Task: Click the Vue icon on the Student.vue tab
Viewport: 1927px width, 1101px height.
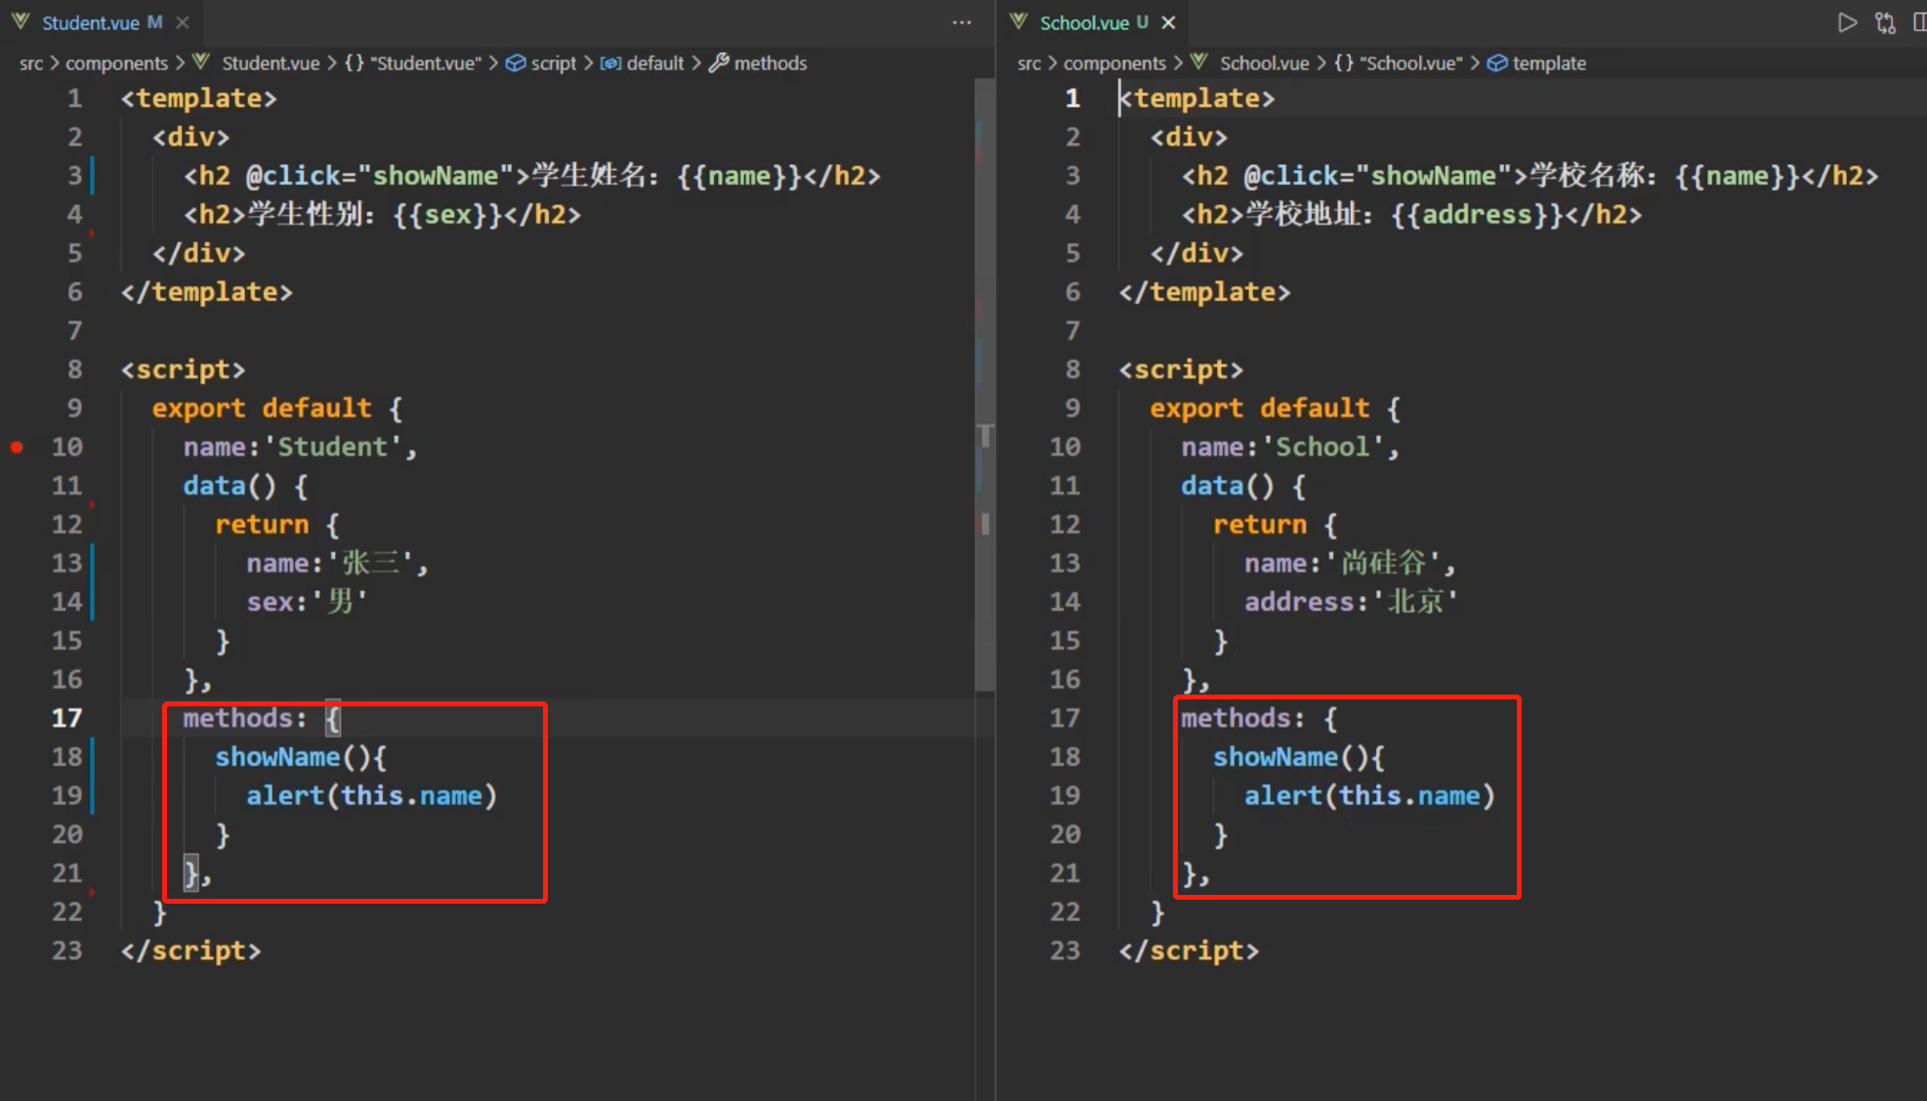Action: tap(21, 21)
